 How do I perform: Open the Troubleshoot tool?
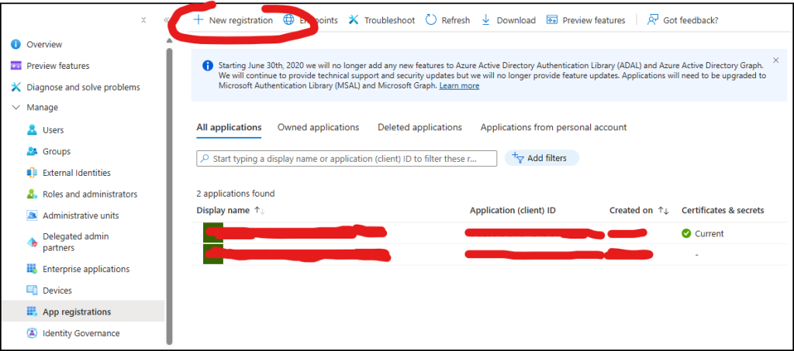point(381,20)
